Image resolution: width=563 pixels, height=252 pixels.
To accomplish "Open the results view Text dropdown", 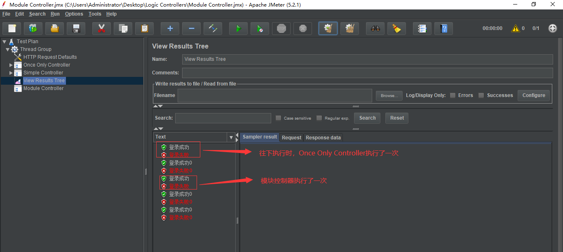I will coord(231,136).
